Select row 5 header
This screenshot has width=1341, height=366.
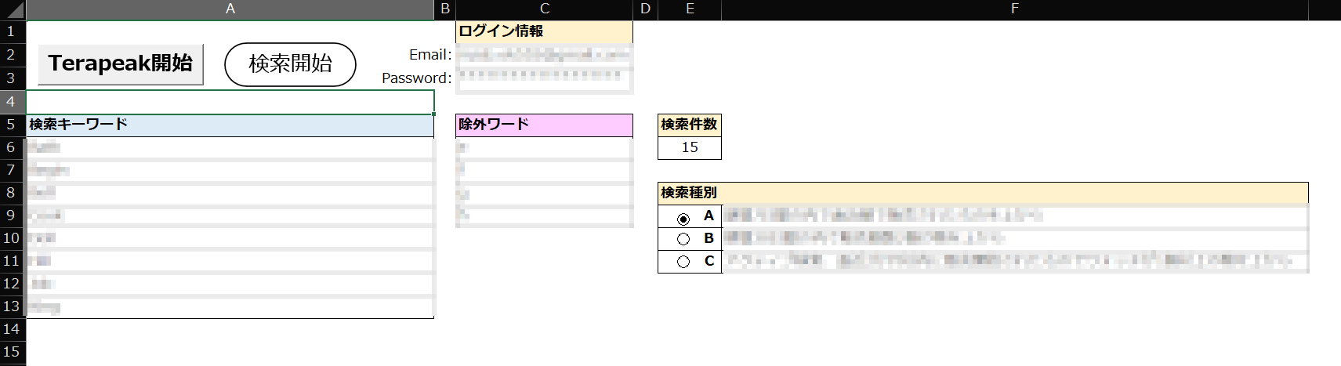tap(12, 124)
